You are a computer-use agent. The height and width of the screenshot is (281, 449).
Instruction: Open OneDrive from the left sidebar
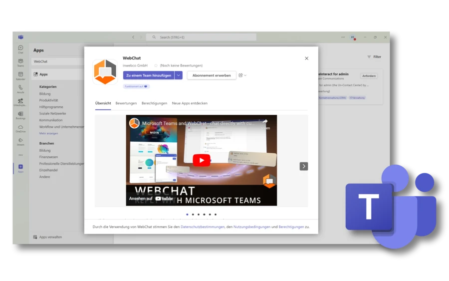pos(20,128)
